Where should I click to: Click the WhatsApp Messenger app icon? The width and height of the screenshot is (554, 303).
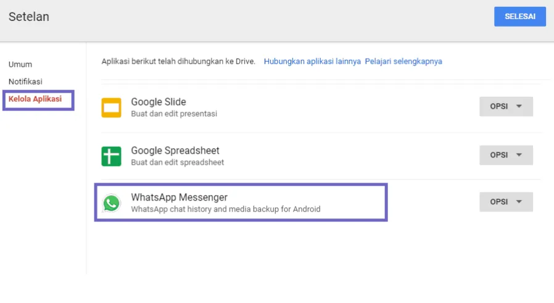click(x=111, y=203)
